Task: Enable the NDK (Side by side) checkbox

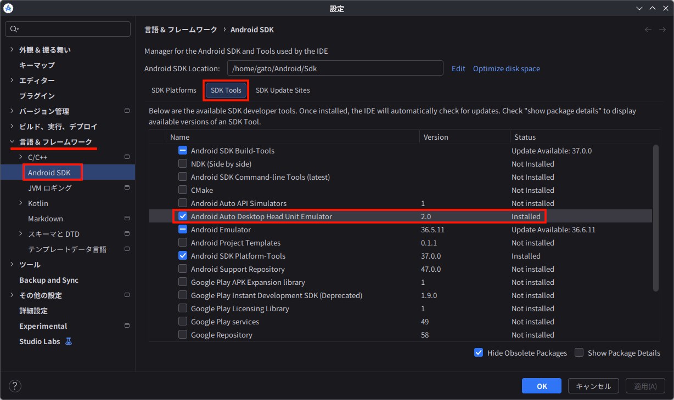Action: (x=183, y=164)
